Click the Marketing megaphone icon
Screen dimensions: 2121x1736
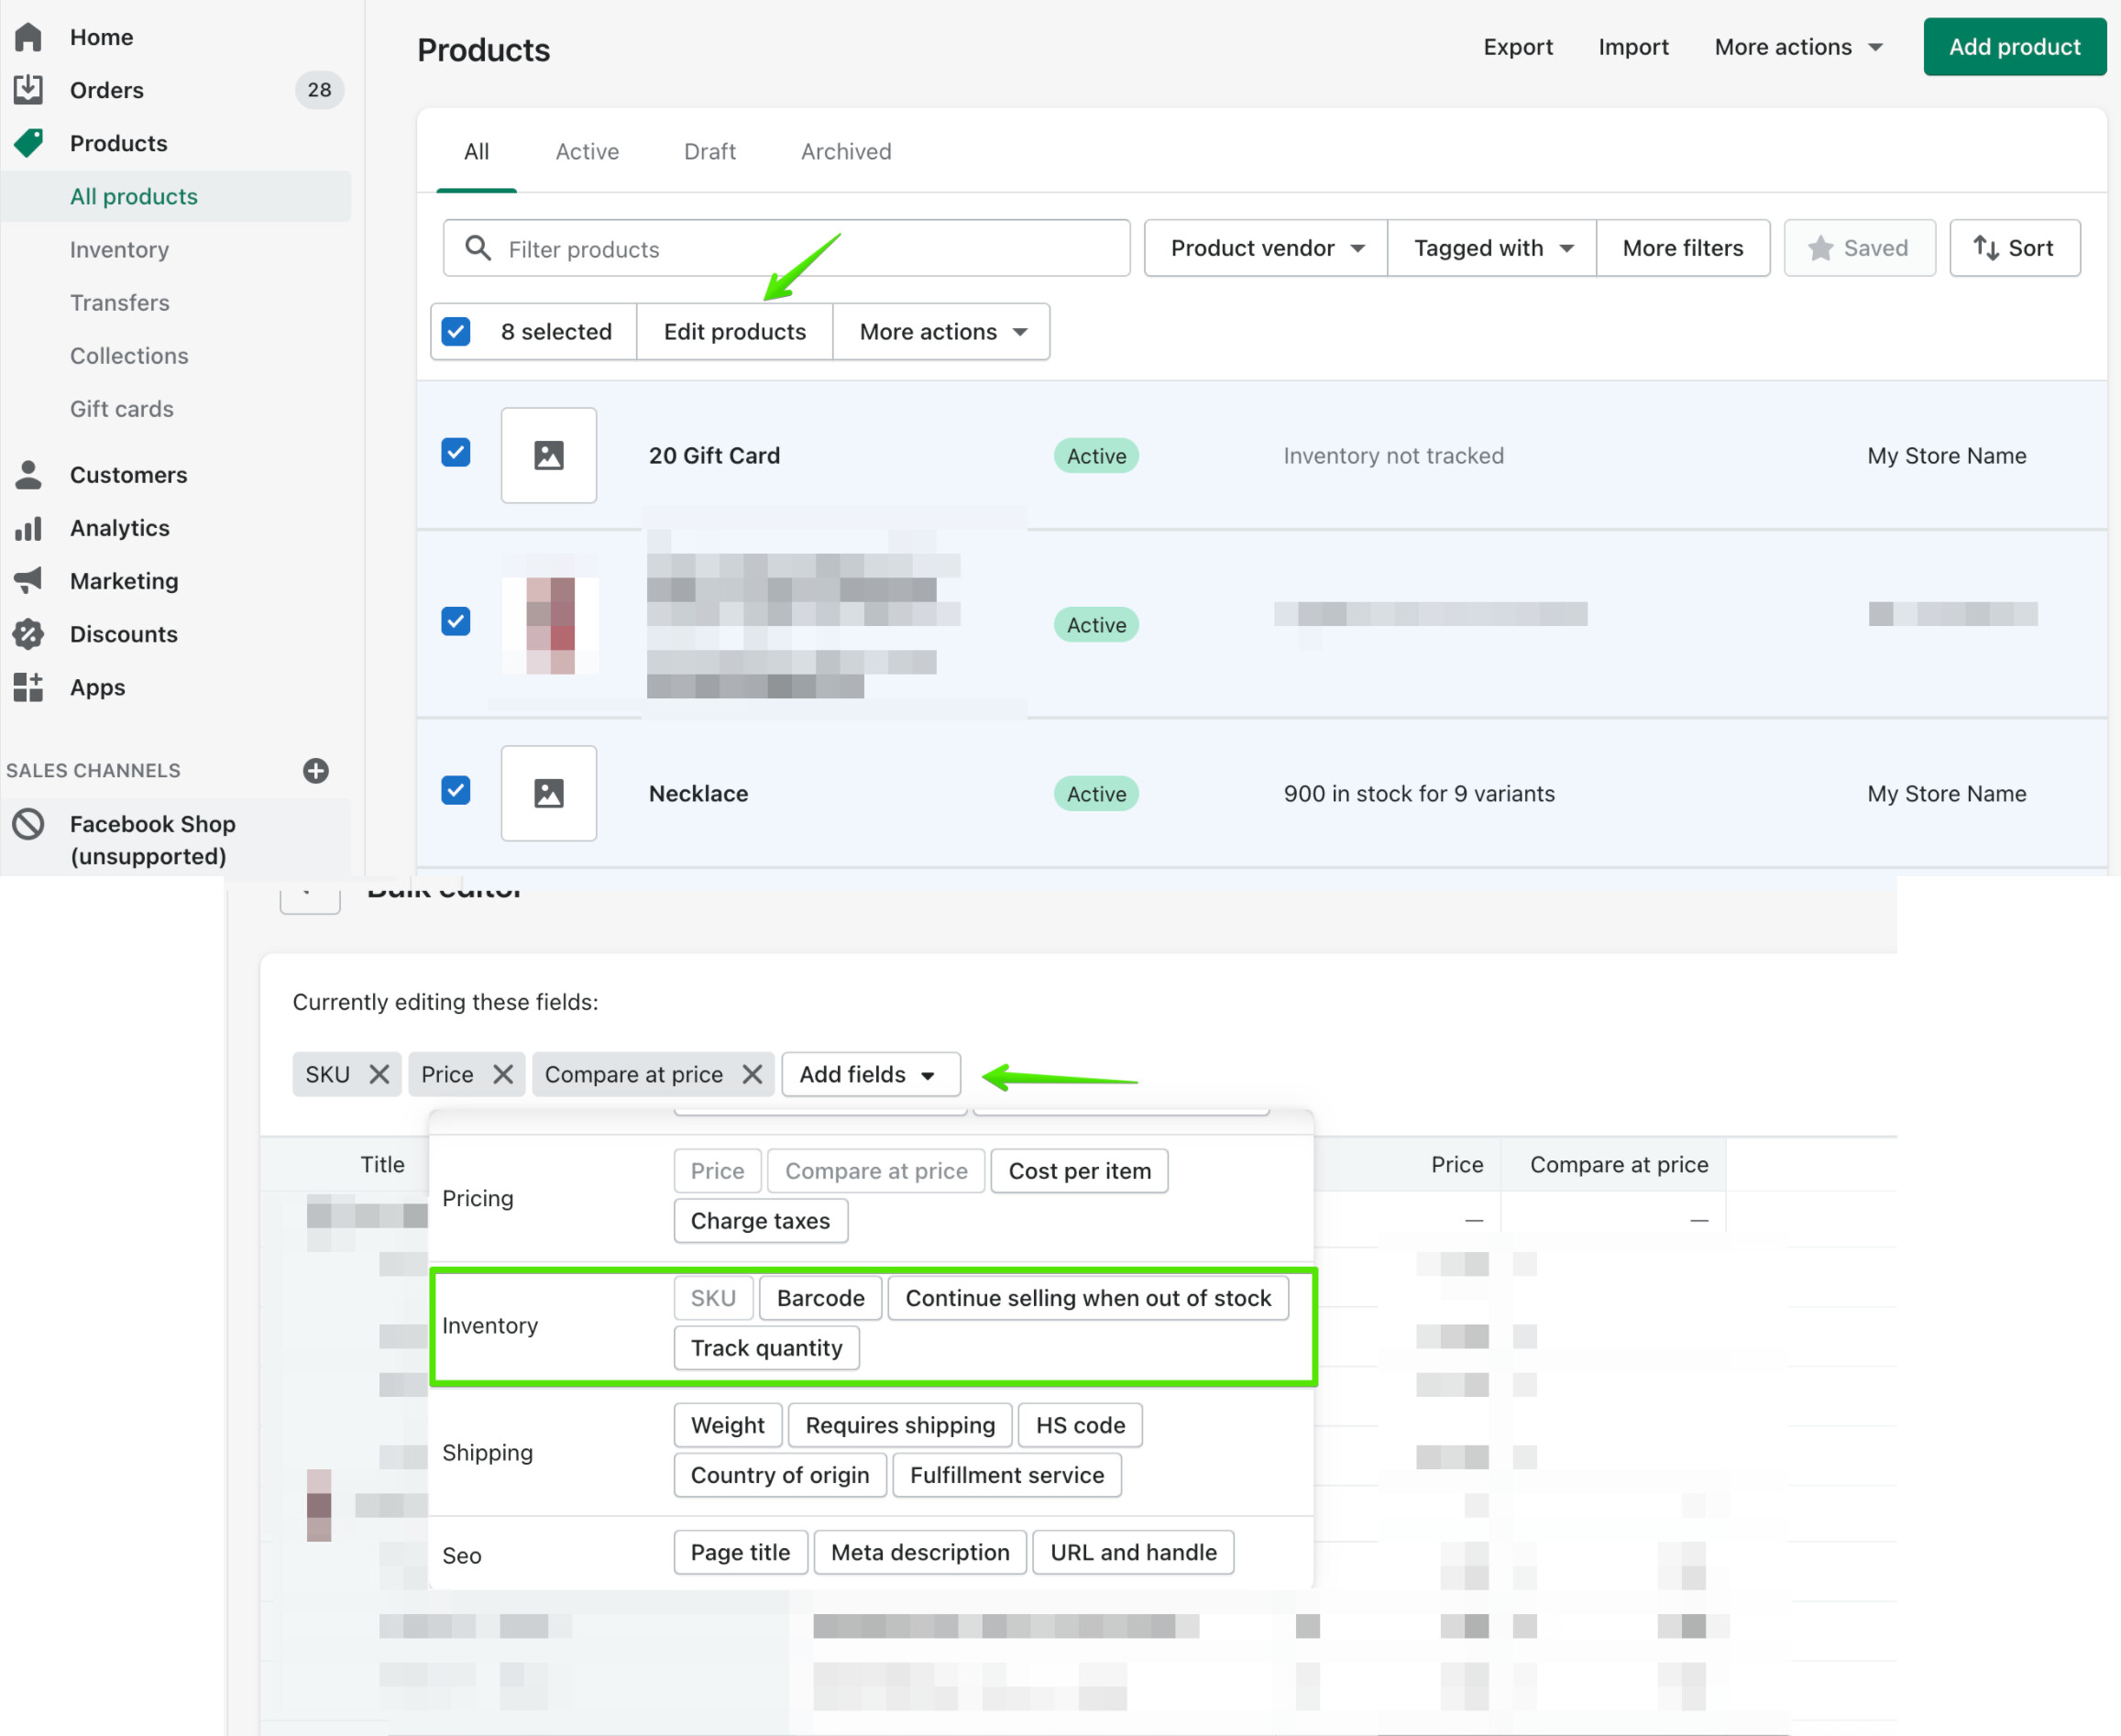pyautogui.click(x=28, y=581)
